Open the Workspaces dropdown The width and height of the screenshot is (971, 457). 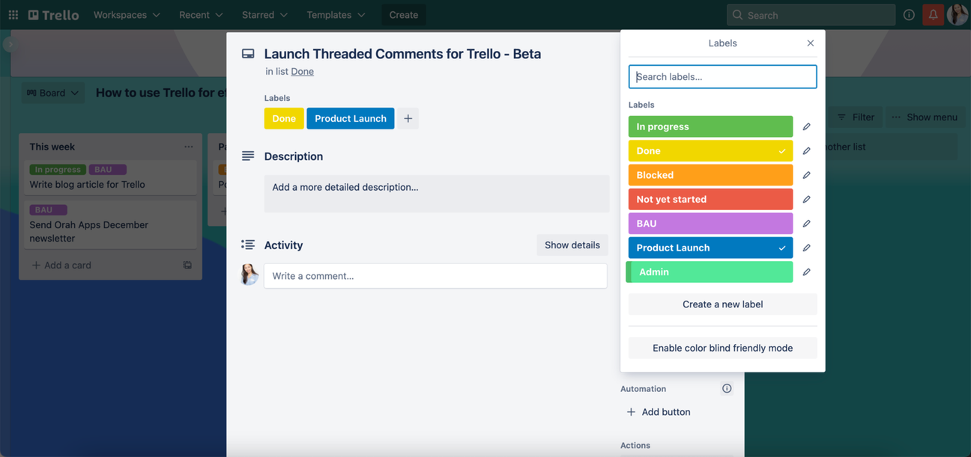click(x=127, y=15)
